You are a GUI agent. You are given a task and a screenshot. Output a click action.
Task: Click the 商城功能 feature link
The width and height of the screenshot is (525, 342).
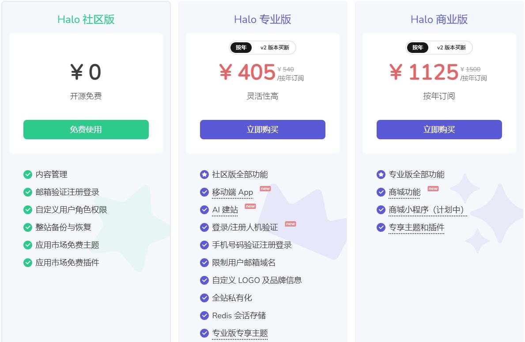(404, 192)
